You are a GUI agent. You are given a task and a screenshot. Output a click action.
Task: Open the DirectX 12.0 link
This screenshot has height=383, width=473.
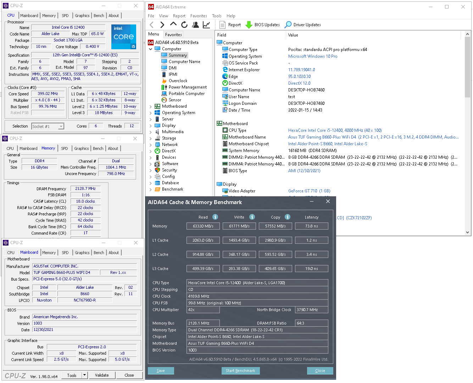[299, 83]
